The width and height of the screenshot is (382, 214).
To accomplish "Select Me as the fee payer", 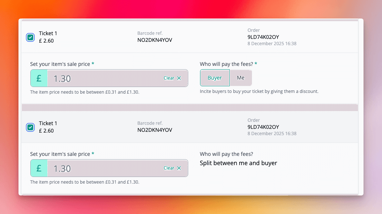I will pos(241,78).
